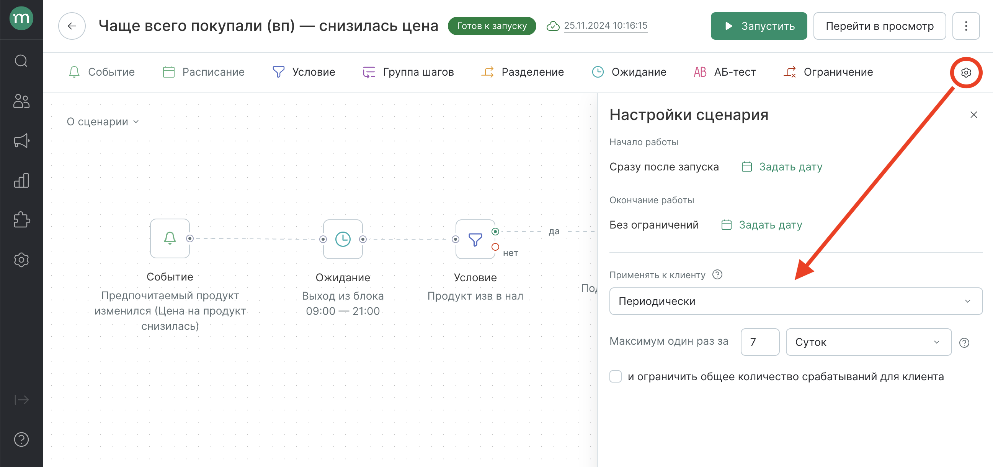Click the 'Без ограничений' text
This screenshot has height=467, width=993.
coord(654,225)
